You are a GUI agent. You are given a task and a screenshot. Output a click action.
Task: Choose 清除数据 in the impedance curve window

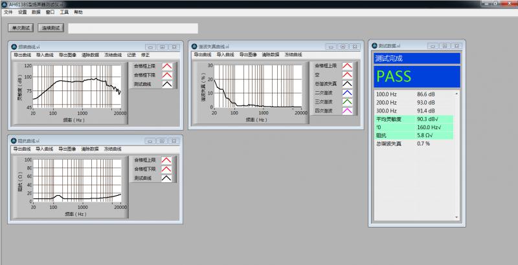tap(90, 149)
